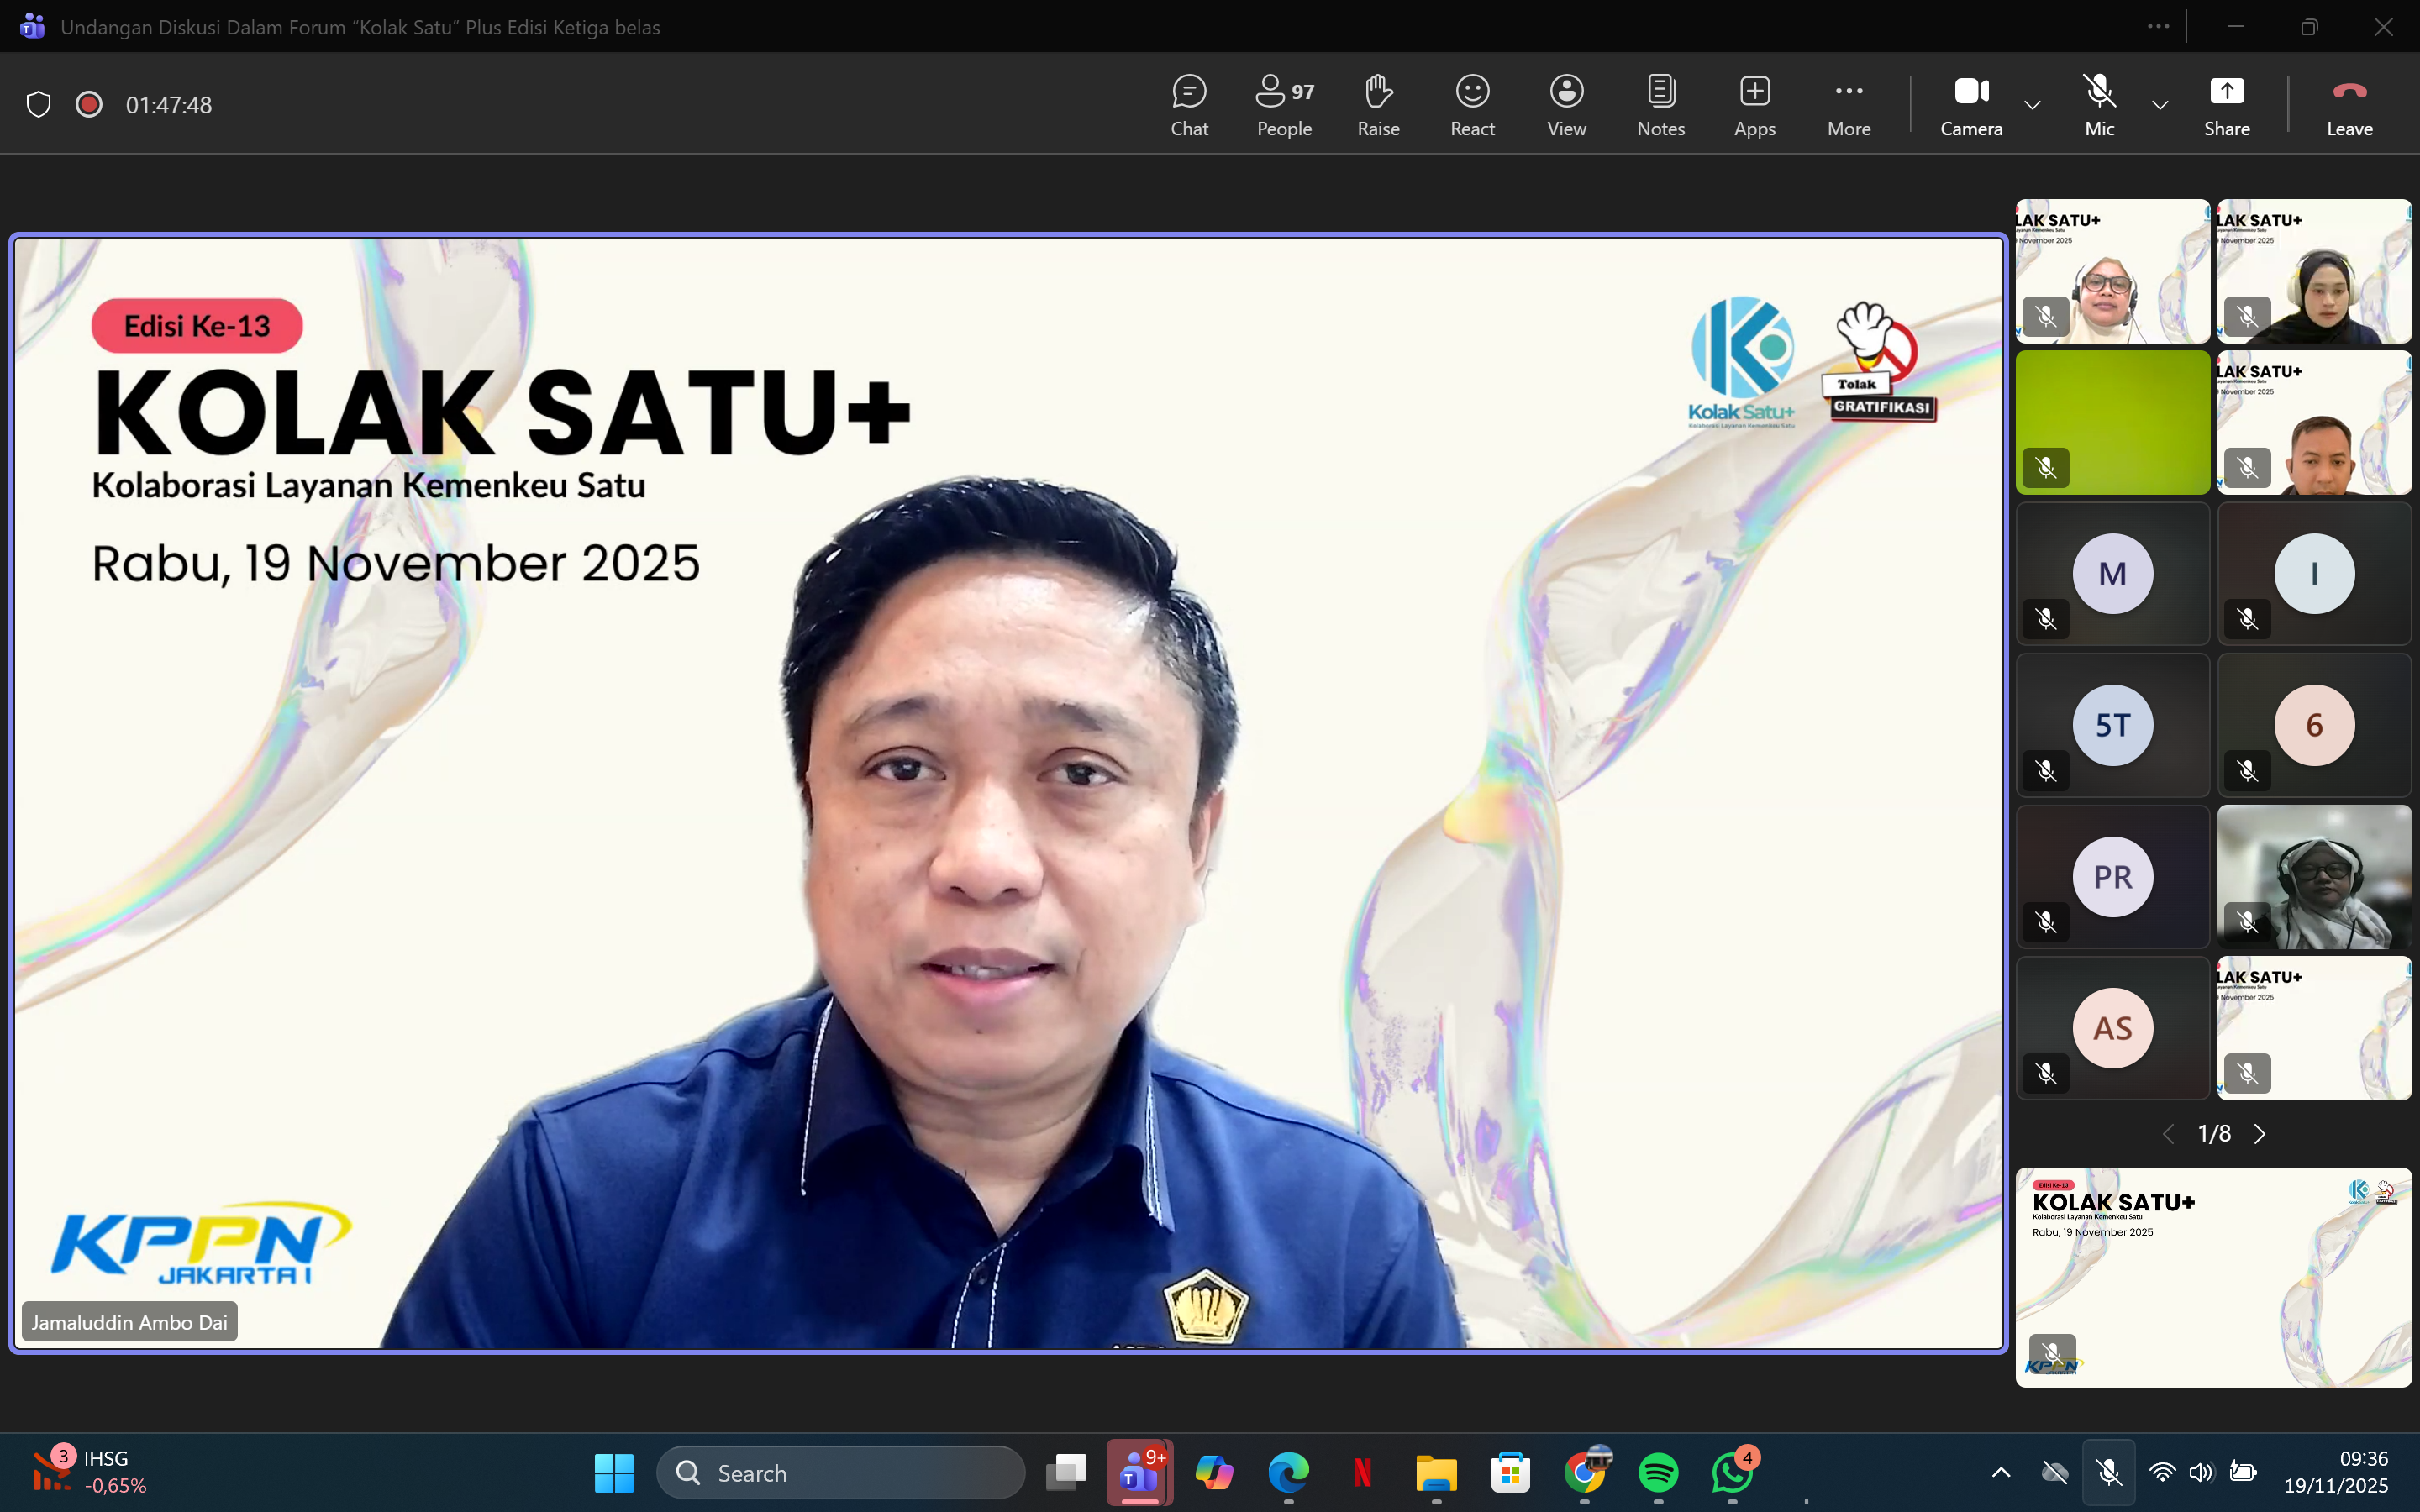Toggle the Camera off
The height and width of the screenshot is (1512, 2420).
1971,105
